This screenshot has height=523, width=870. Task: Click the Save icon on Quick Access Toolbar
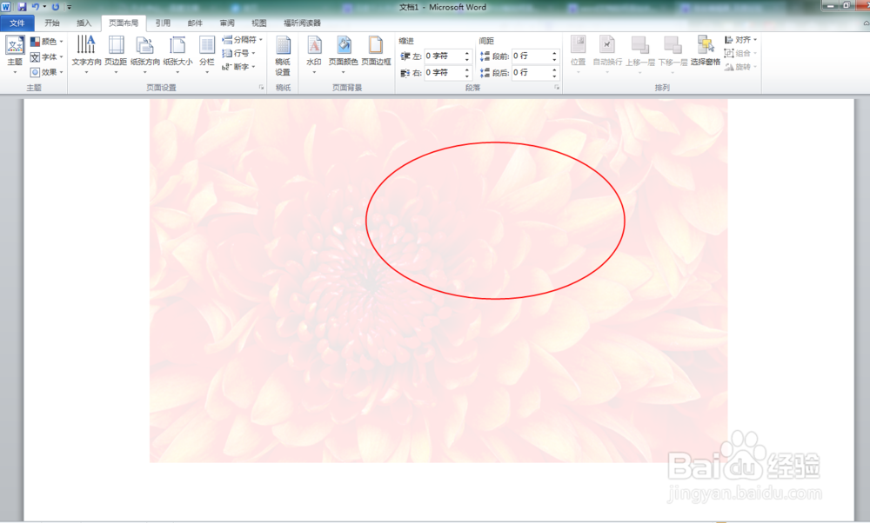20,7
